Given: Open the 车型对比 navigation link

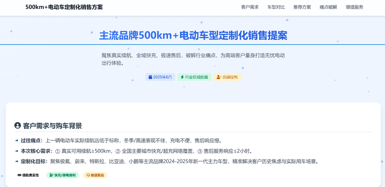Looking at the screenshot, I should click(x=276, y=7).
